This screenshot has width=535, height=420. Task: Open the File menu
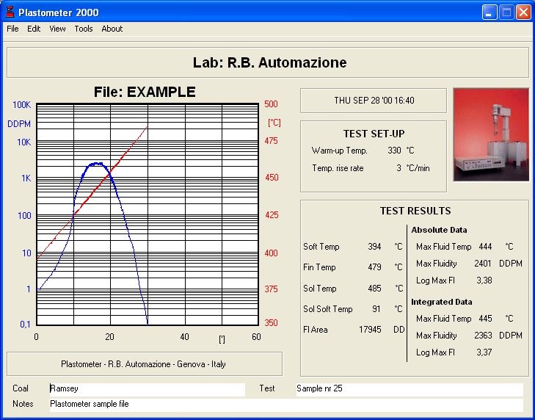(12, 29)
